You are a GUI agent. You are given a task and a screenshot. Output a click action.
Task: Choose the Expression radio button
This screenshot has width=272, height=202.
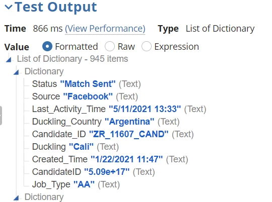click(x=147, y=47)
